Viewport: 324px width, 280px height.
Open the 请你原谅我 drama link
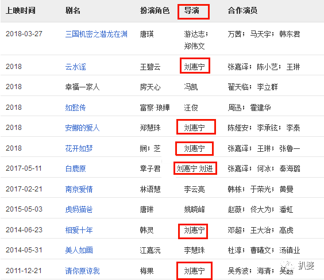pyautogui.click(x=83, y=271)
